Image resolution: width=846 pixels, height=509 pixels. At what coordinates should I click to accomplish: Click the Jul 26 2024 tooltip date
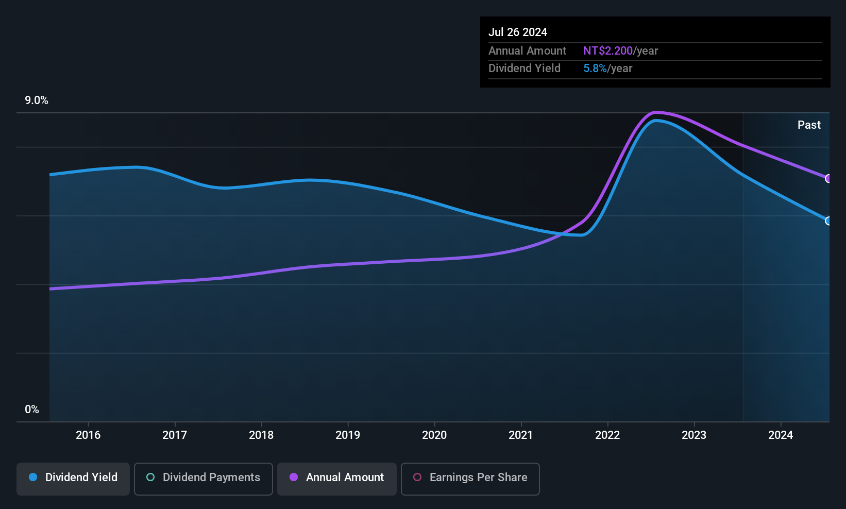518,32
